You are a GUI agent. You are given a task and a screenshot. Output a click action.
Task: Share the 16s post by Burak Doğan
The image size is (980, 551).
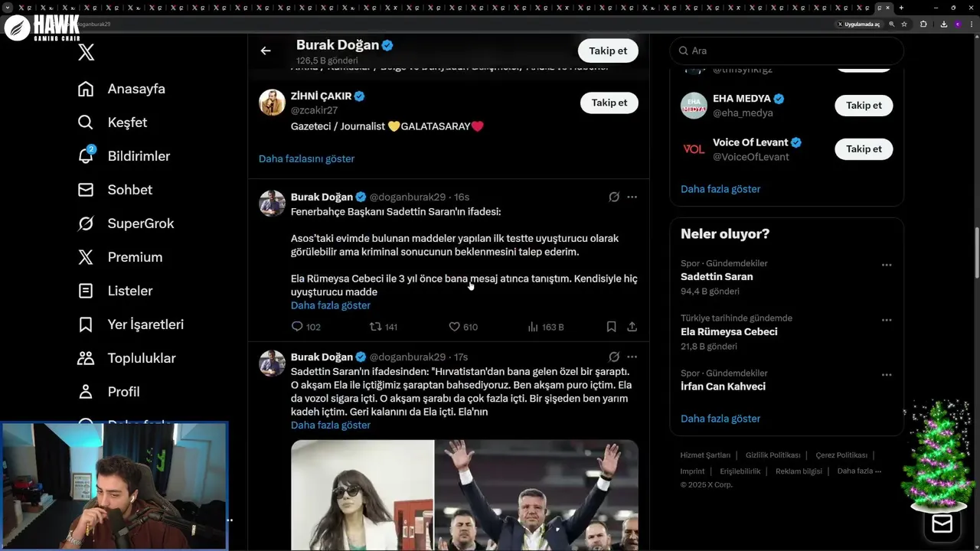coord(632,327)
